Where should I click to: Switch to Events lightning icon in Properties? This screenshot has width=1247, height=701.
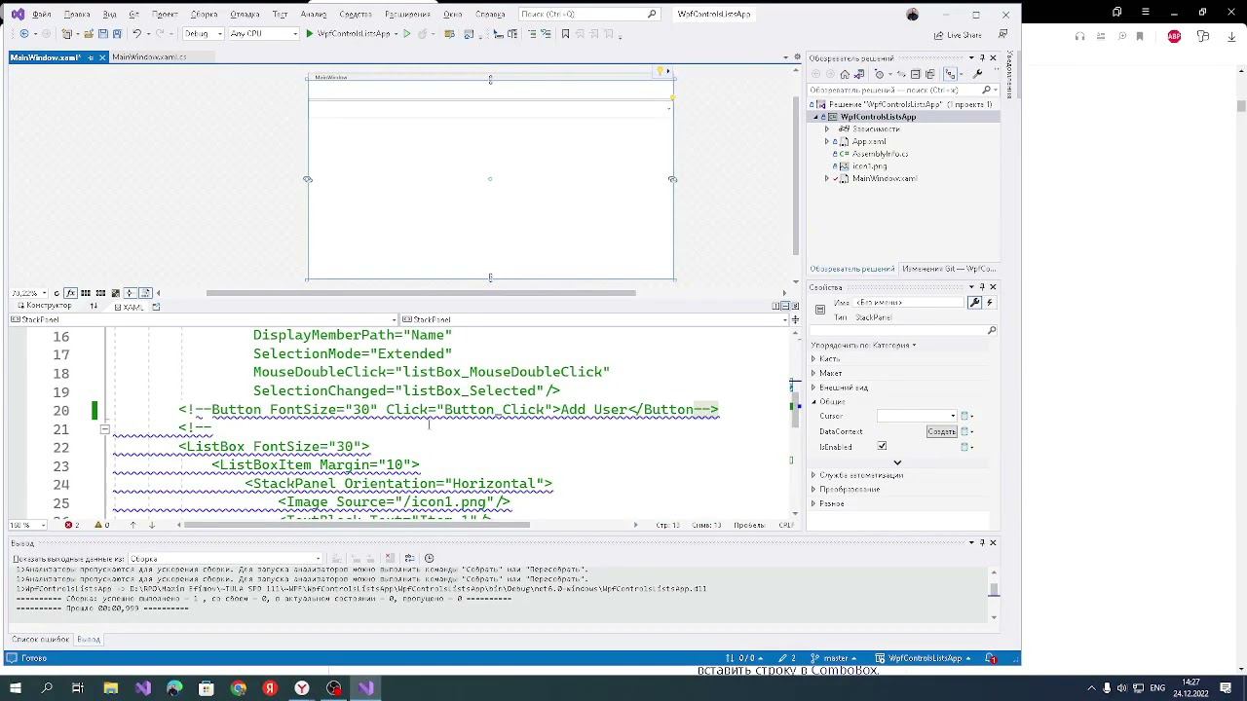pos(989,303)
